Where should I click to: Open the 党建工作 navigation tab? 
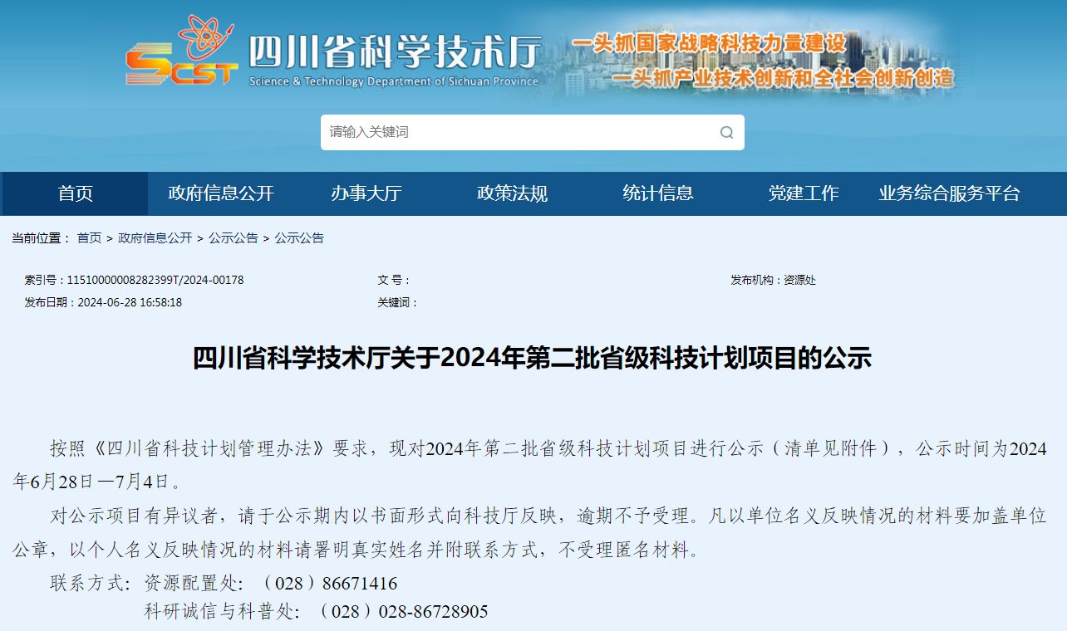click(x=804, y=193)
